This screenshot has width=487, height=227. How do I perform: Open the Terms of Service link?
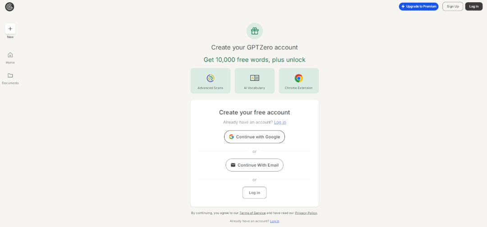click(253, 213)
